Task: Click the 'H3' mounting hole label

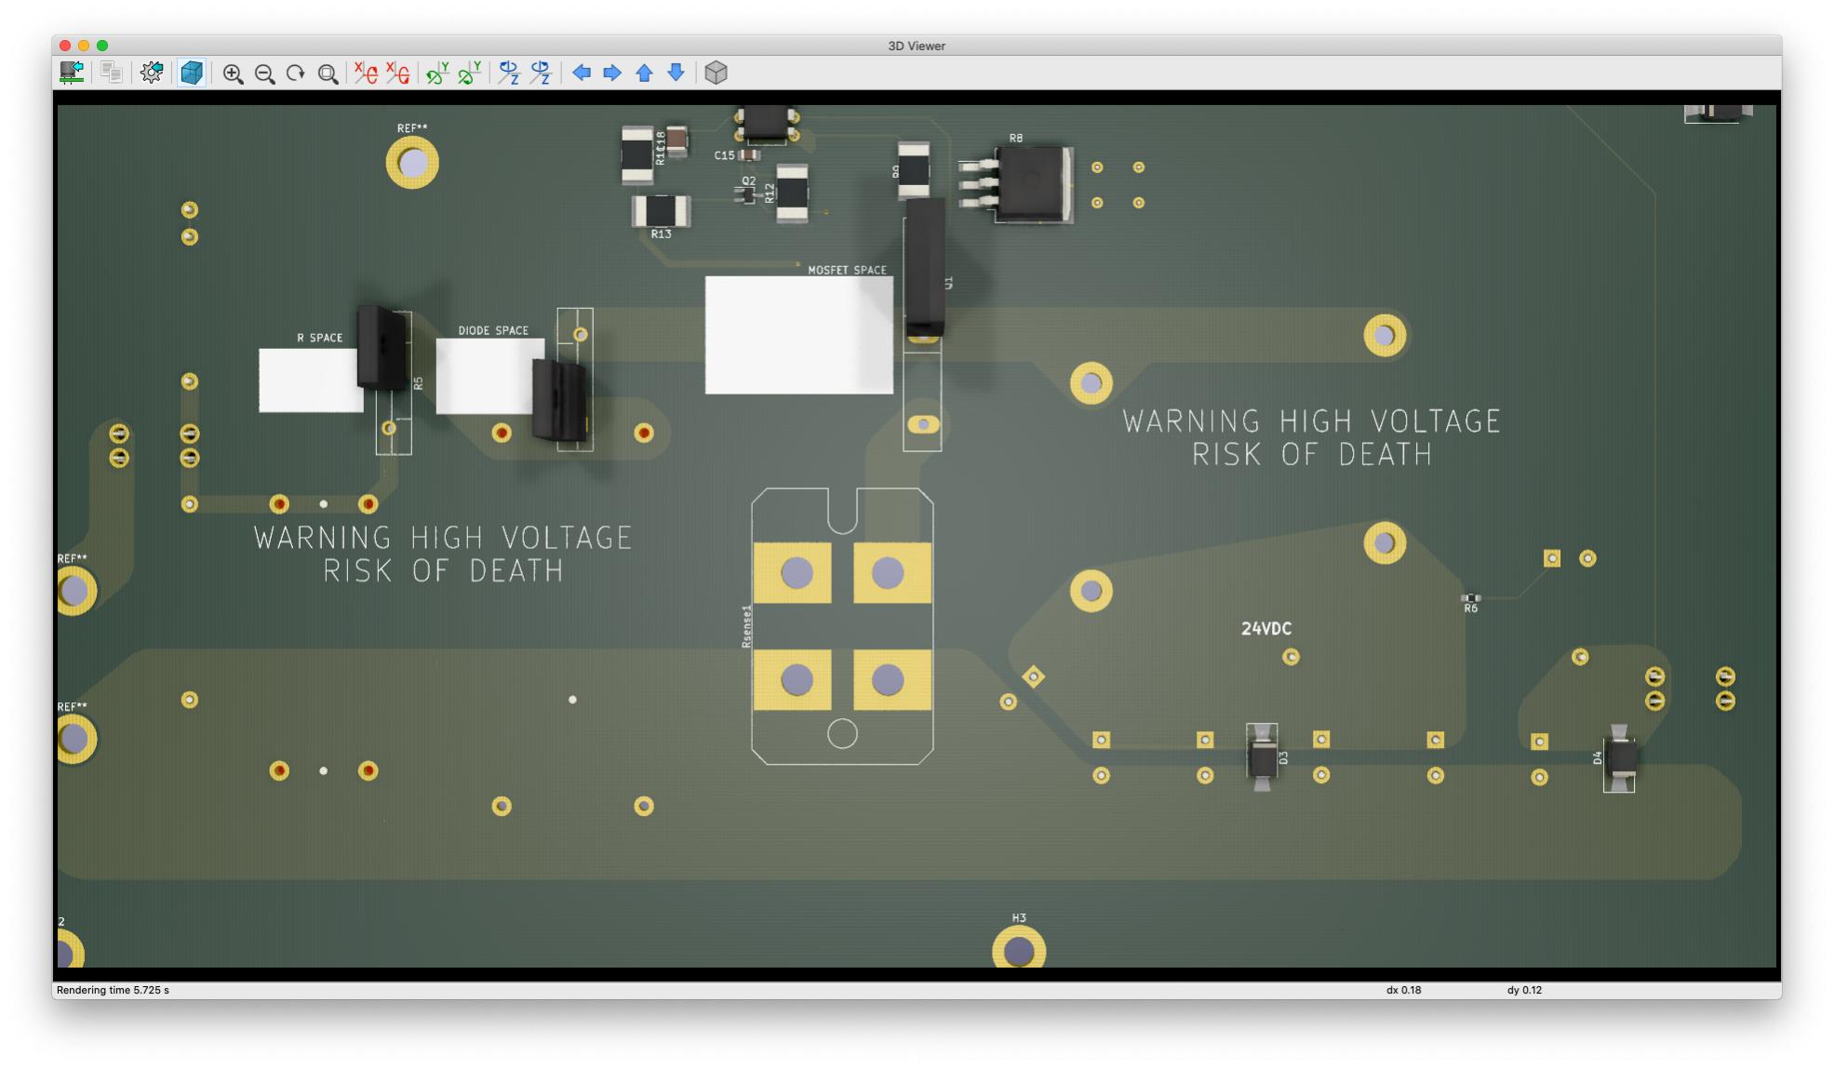Action: [1019, 918]
